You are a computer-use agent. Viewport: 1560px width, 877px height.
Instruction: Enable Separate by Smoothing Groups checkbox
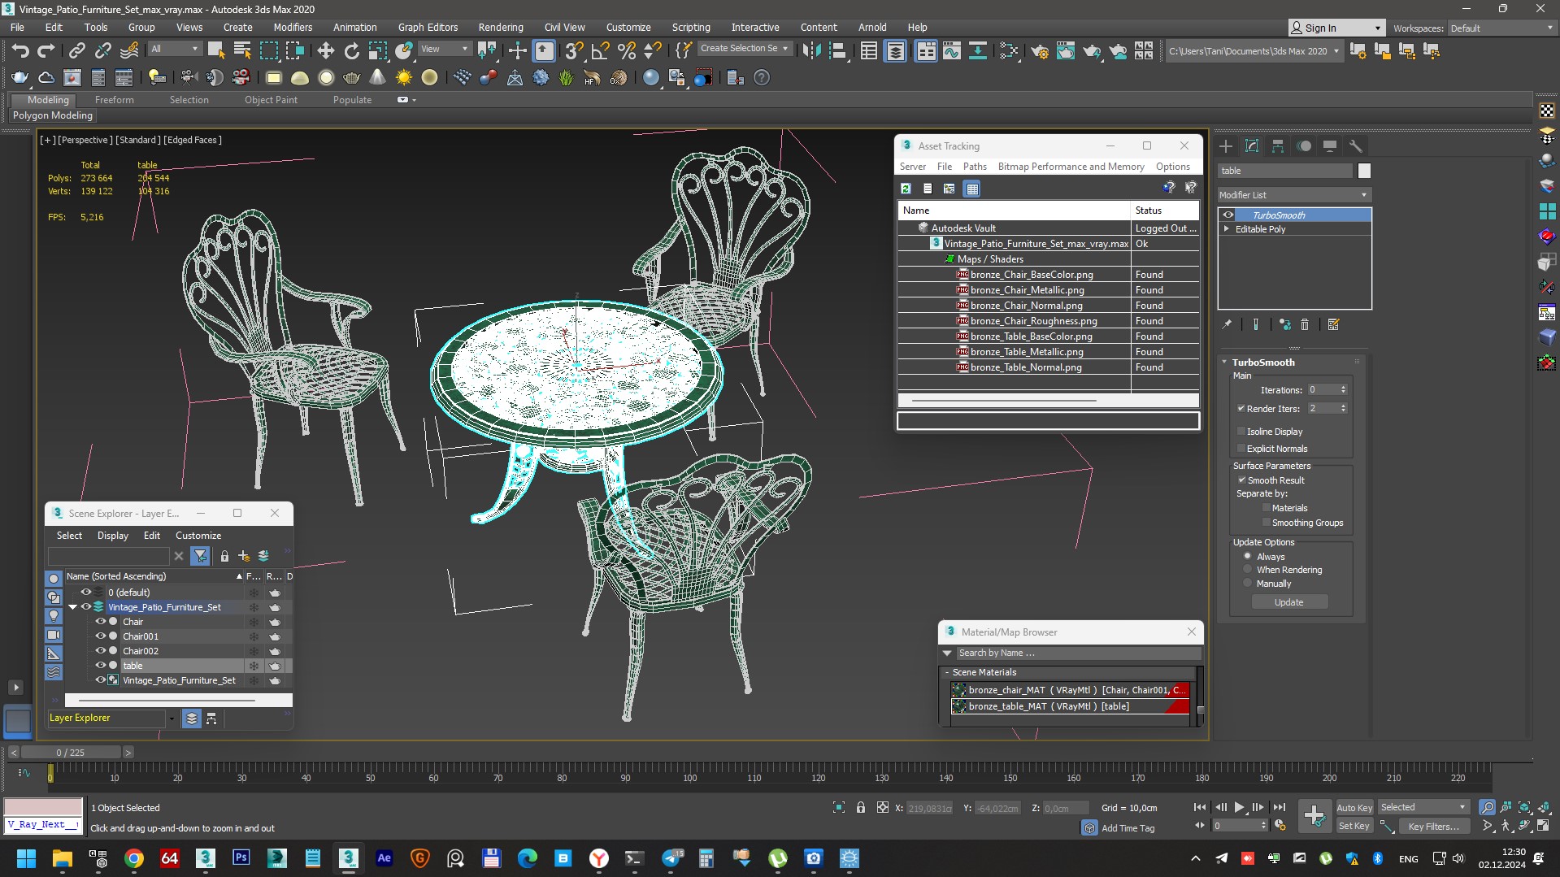coord(1267,523)
